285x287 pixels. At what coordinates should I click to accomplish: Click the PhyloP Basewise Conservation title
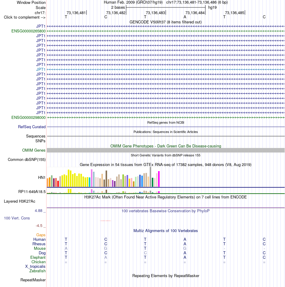166,211
